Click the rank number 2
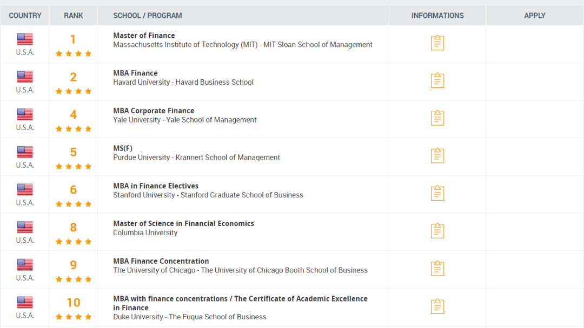 pyautogui.click(x=74, y=77)
